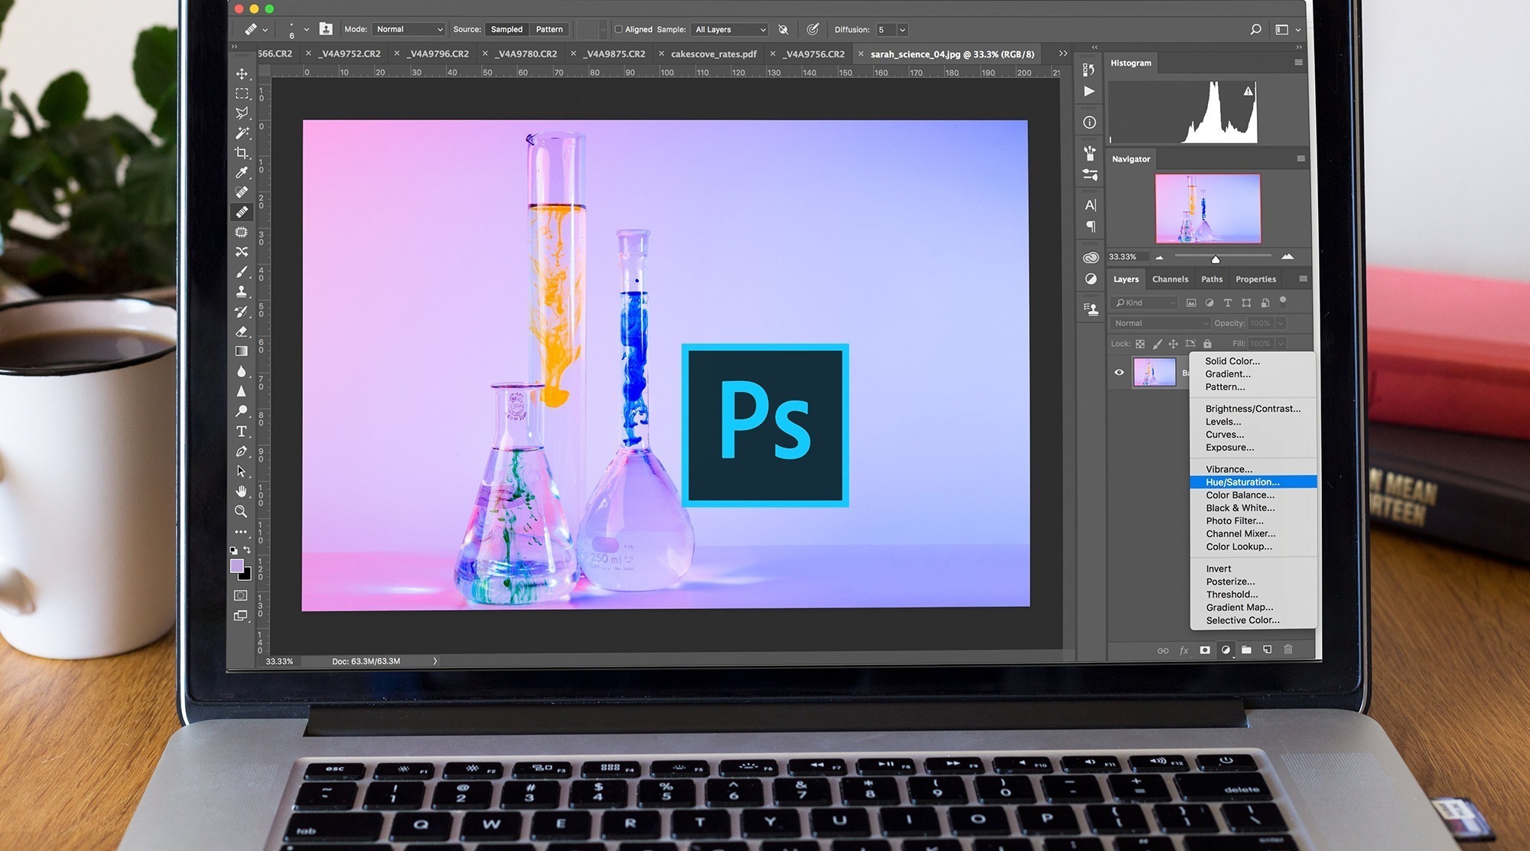Open the cakescove_rates.pdf document tab
The width and height of the screenshot is (1530, 851).
713,54
